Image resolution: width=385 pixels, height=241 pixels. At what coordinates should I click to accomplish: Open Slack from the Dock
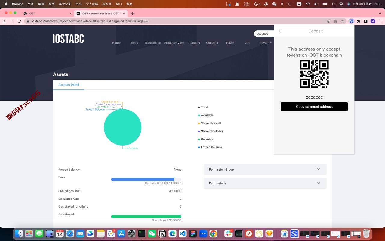click(228, 233)
